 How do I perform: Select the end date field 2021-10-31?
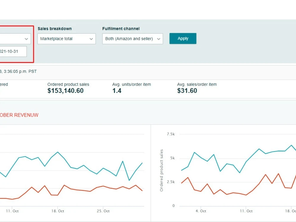[x=13, y=51]
